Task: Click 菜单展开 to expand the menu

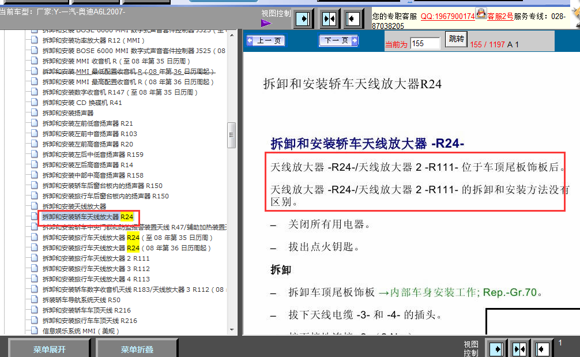Action: (49, 350)
